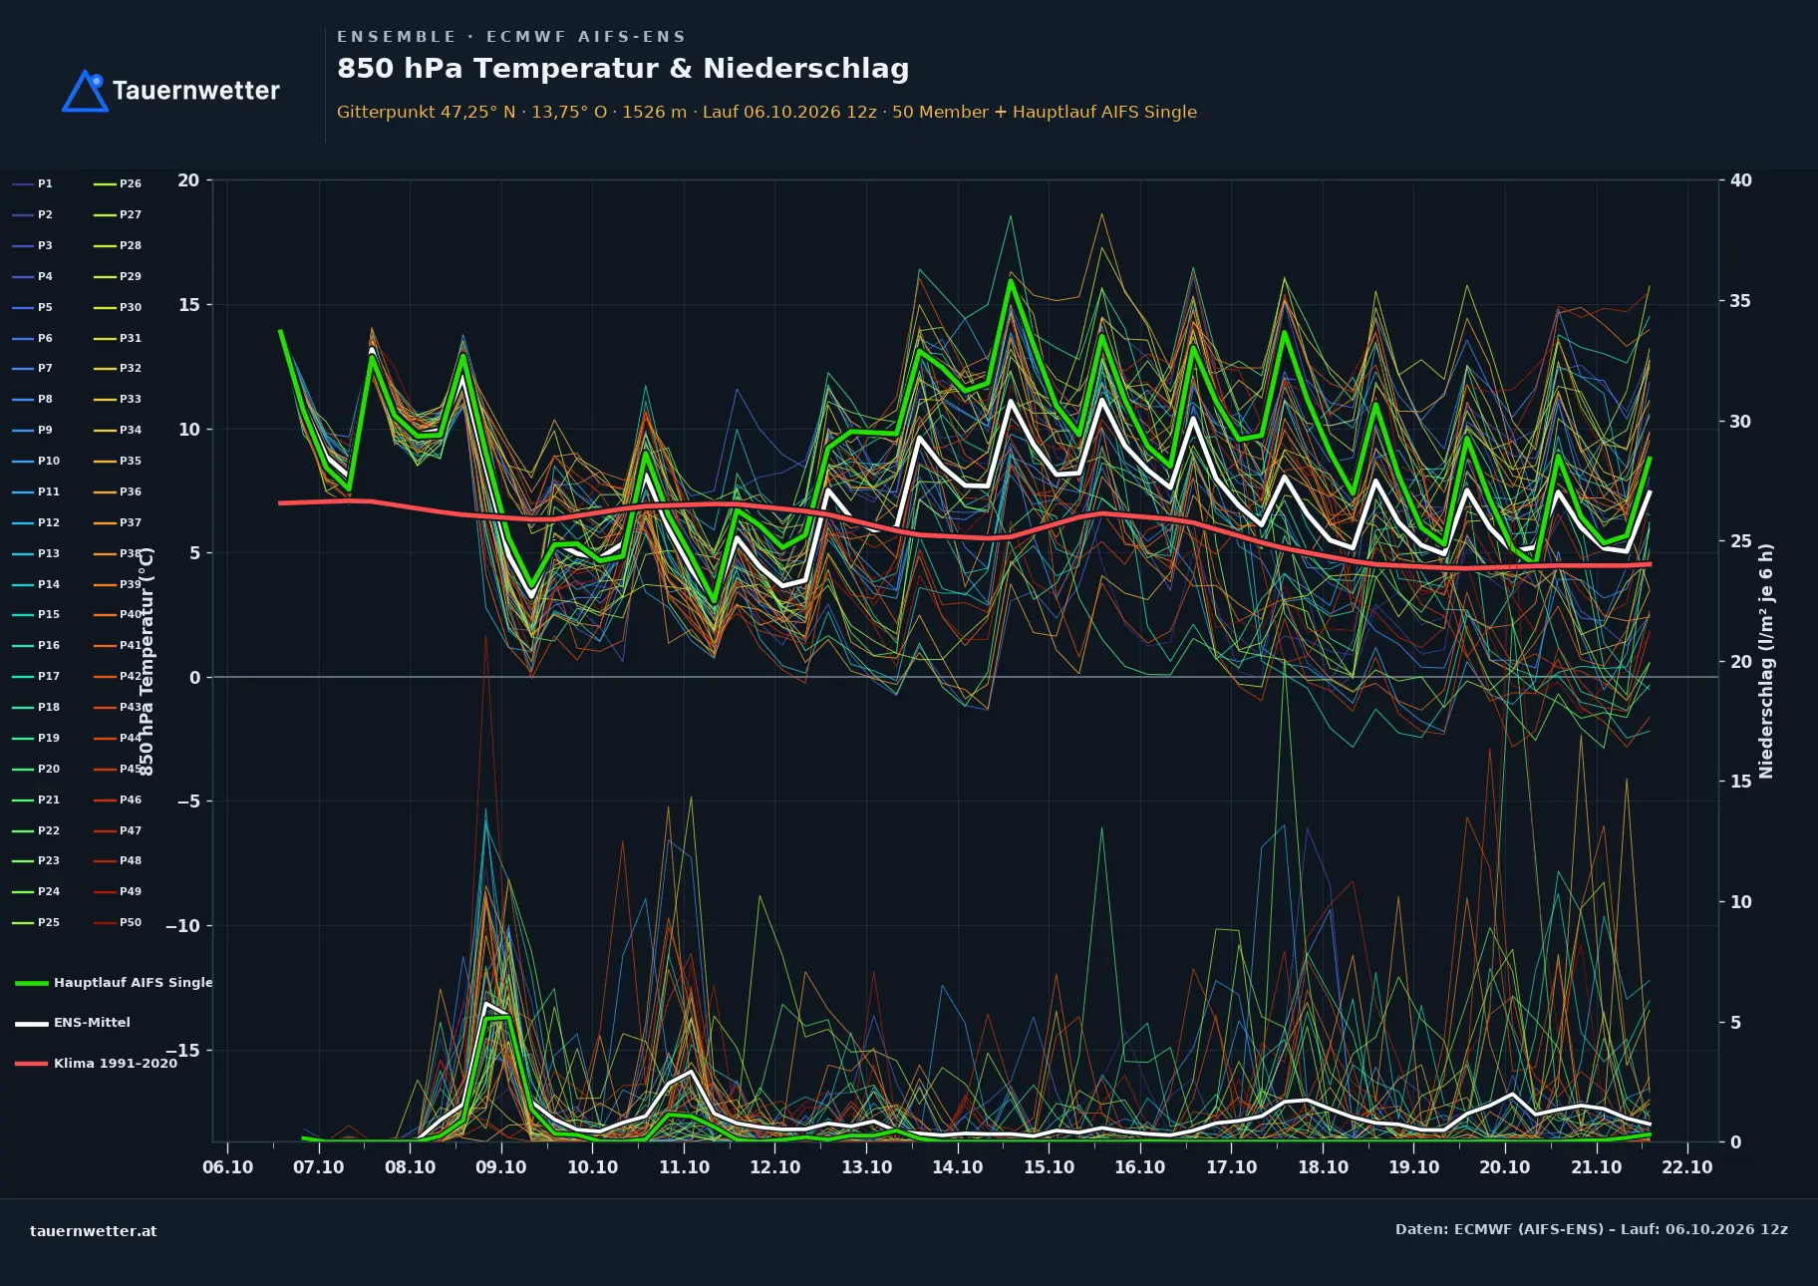Click the tauernwetter.at footer text
The image size is (1818, 1286).
(94, 1231)
